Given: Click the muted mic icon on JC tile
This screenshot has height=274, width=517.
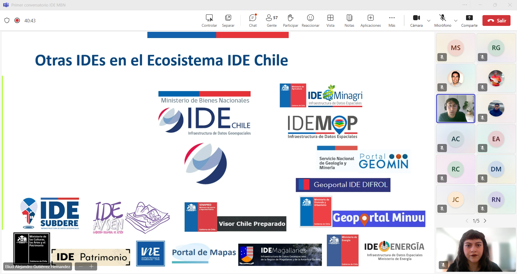Looking at the screenshot, I should pos(442,209).
